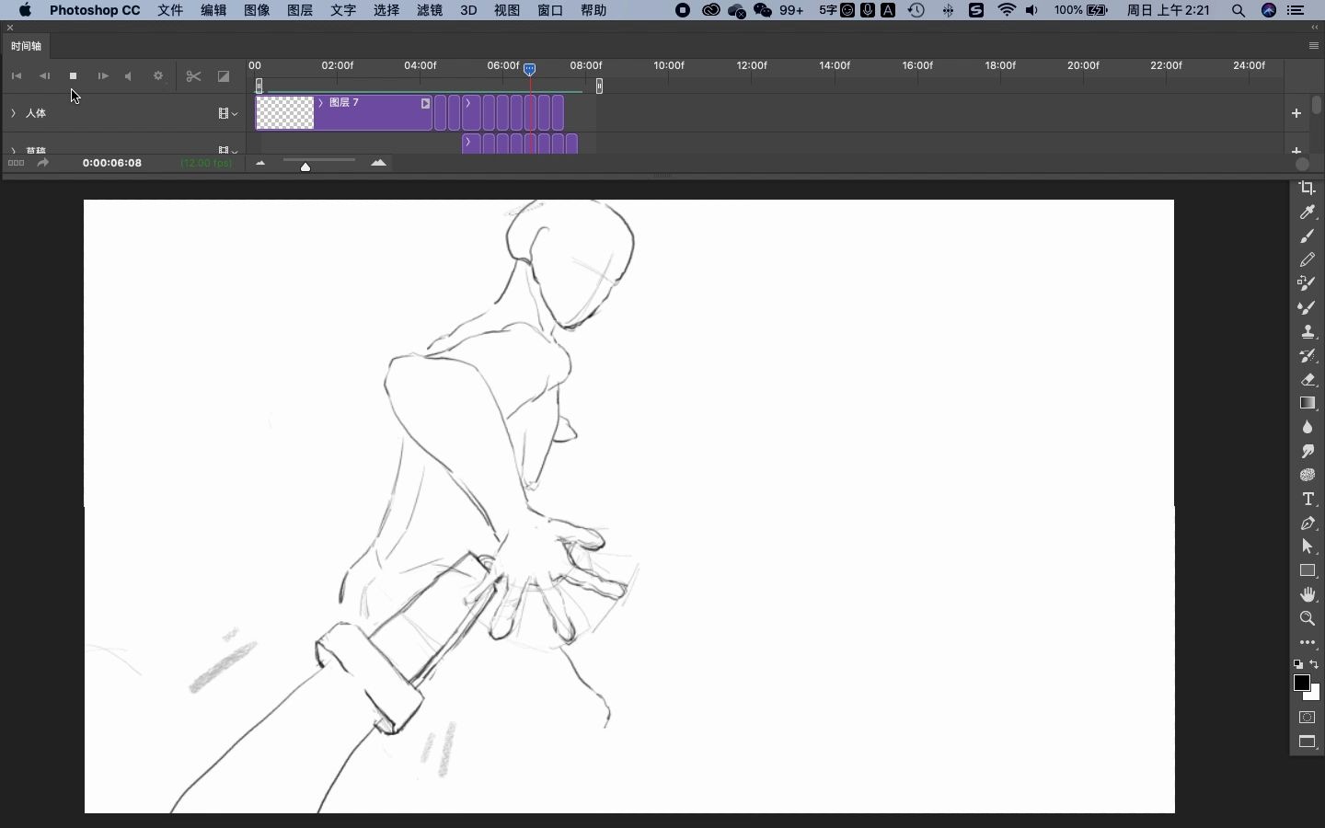Screen dimensions: 1325x828
Task: Activate the Zoom tool
Action: click(1308, 619)
